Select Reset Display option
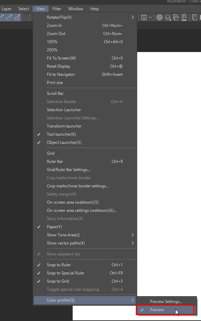 click(85, 66)
